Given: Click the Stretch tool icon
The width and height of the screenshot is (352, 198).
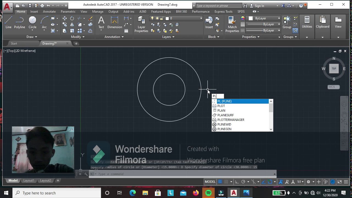Looking at the screenshot, I should (x=65, y=31).
